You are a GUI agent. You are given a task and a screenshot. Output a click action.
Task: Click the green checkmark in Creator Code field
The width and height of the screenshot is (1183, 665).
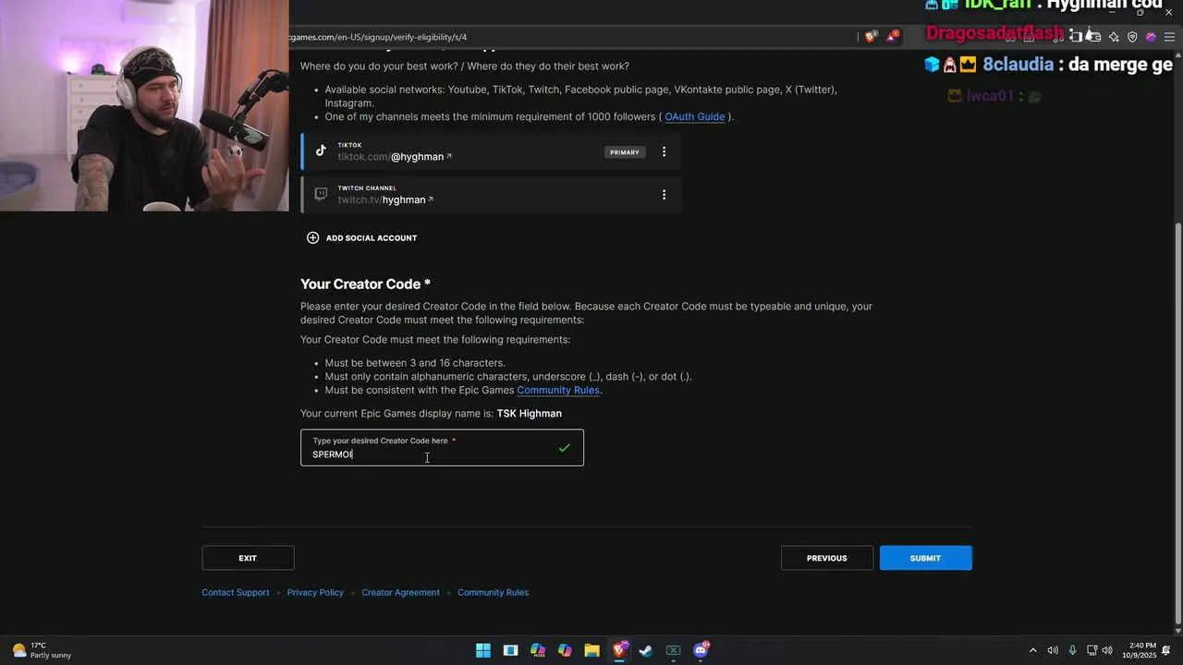[564, 448]
